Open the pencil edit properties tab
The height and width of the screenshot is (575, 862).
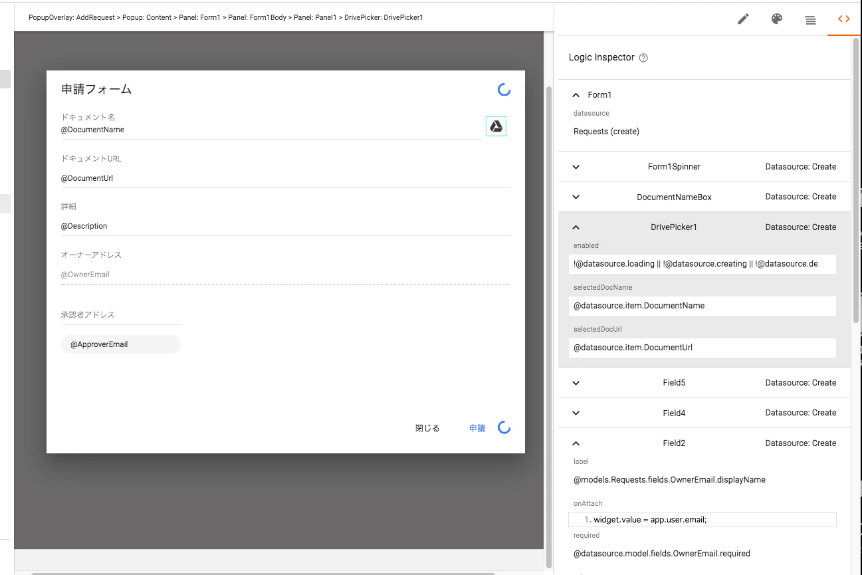(x=744, y=19)
